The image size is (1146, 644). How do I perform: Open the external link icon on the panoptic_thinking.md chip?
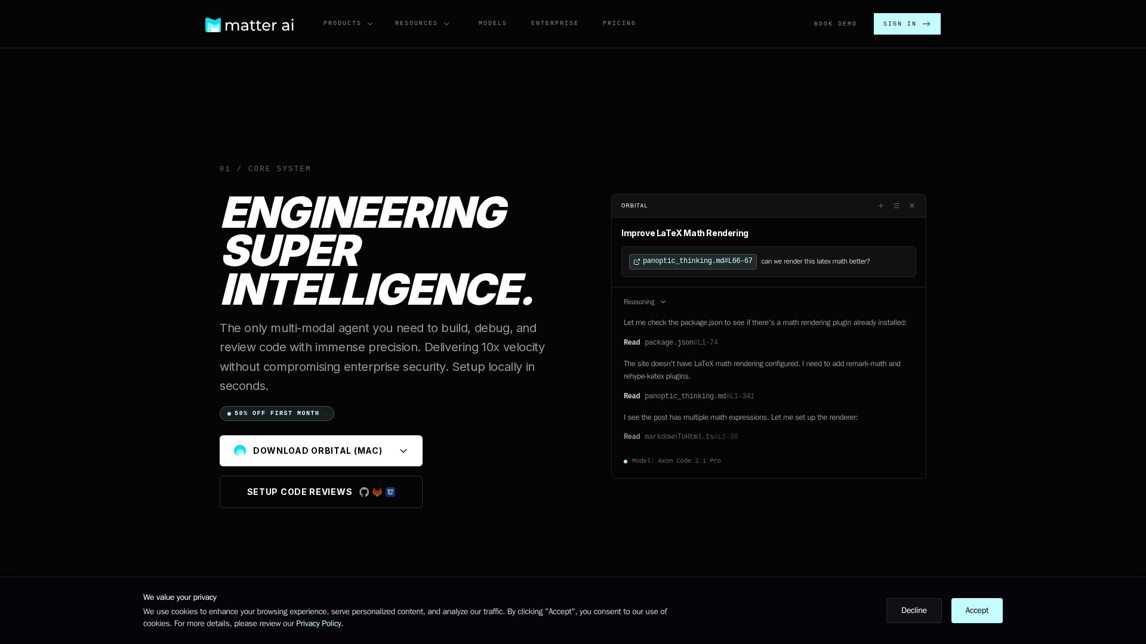click(637, 262)
